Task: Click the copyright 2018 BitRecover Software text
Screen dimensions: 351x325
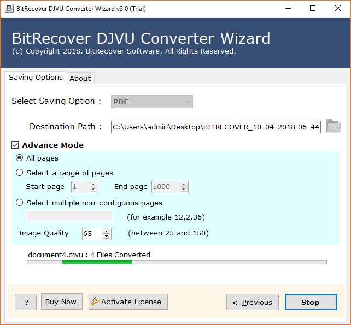Action: [124, 51]
